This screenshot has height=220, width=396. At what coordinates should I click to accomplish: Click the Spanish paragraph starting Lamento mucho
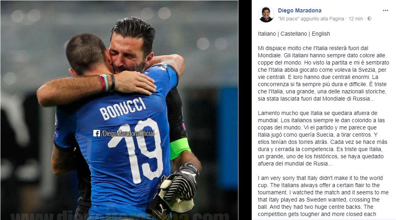tap(323, 138)
